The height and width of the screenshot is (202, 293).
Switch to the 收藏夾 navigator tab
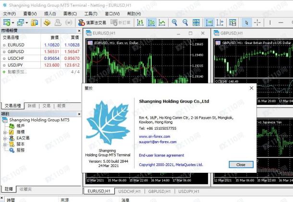pyautogui.click(x=25, y=190)
